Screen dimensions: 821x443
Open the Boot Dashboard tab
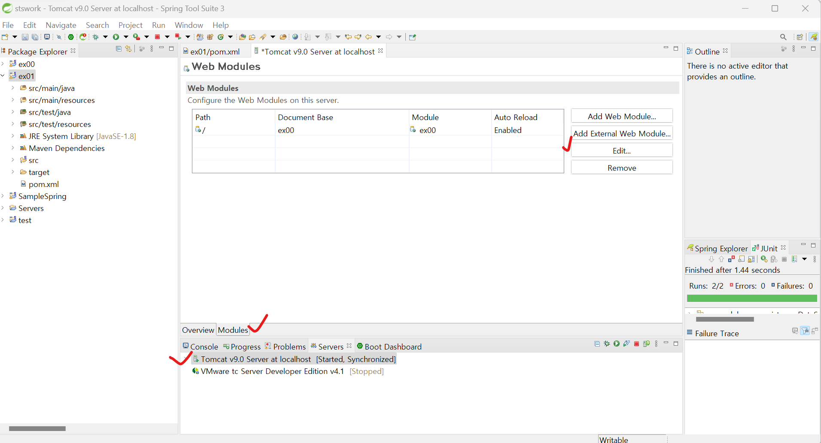389,347
